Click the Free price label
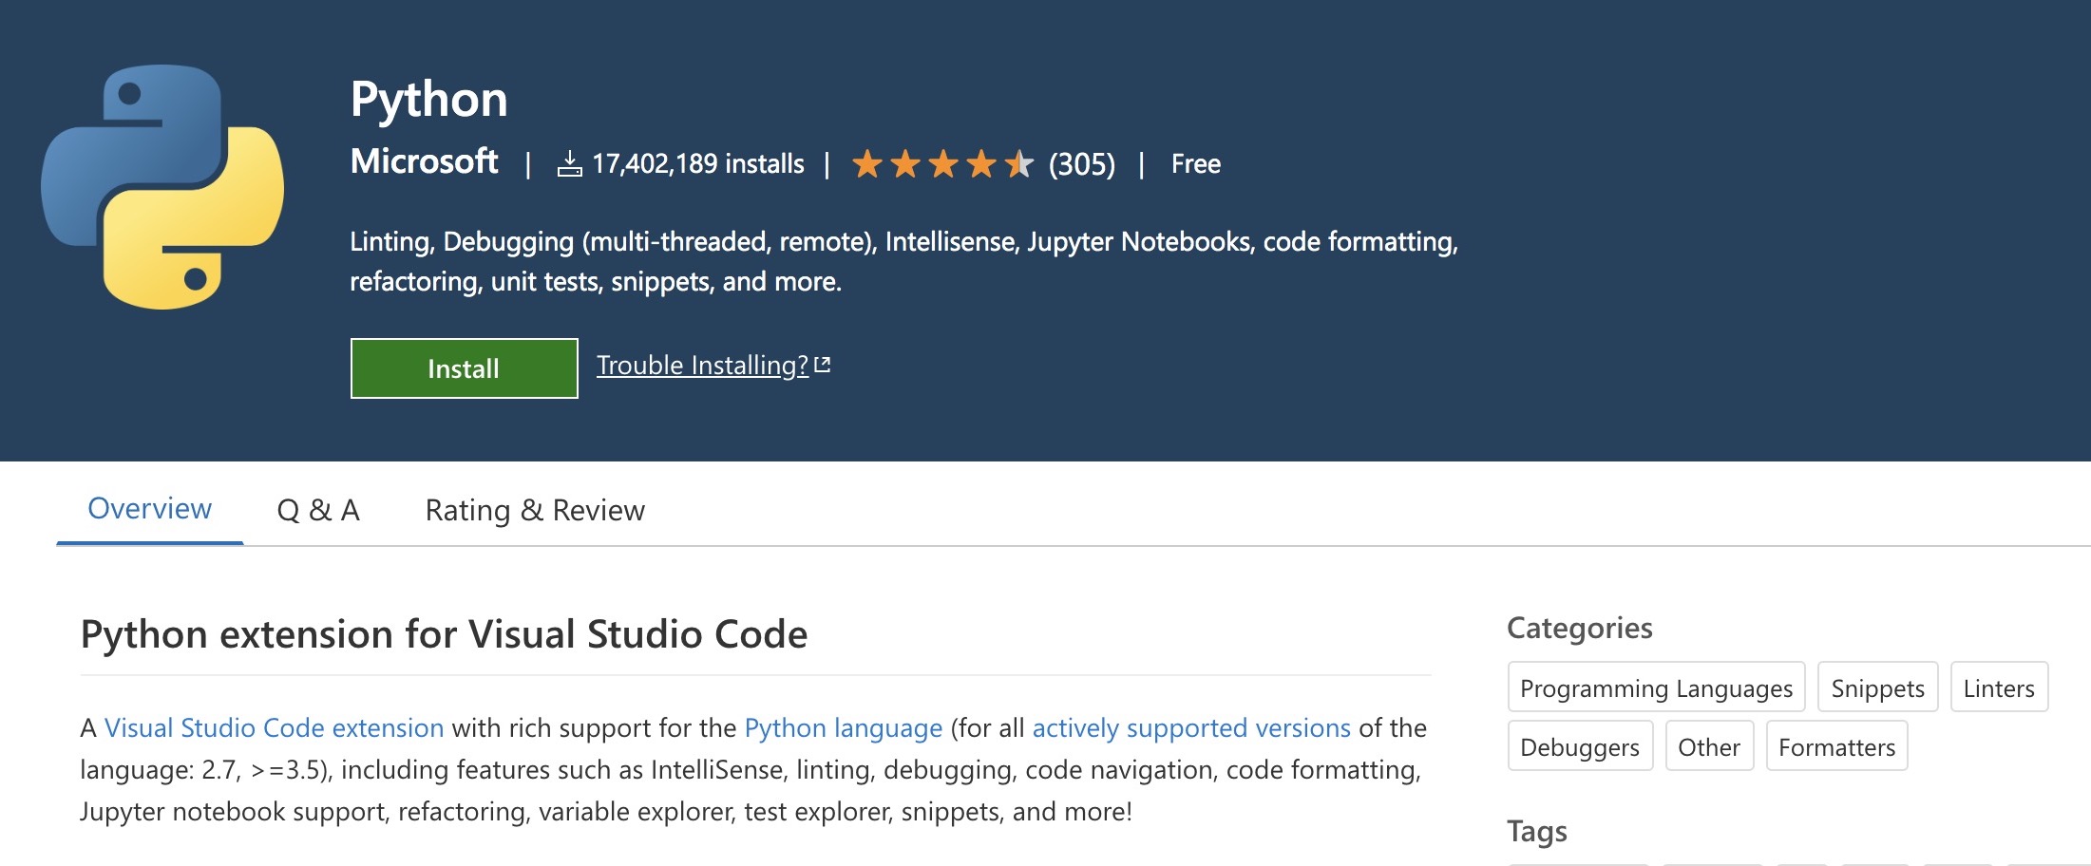 [1196, 164]
